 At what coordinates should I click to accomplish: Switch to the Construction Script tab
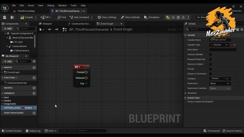pyautogui.click(x=79, y=24)
